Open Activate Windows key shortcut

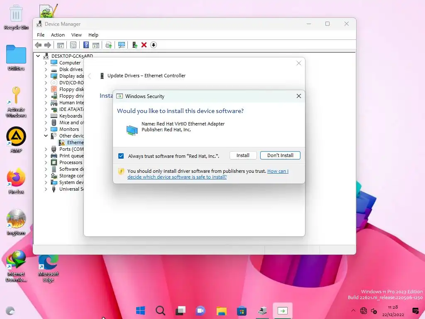pos(16,102)
